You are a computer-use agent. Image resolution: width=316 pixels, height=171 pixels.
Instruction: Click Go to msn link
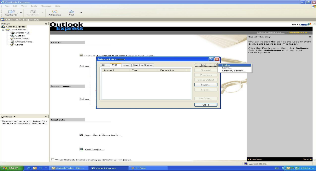[301, 24]
